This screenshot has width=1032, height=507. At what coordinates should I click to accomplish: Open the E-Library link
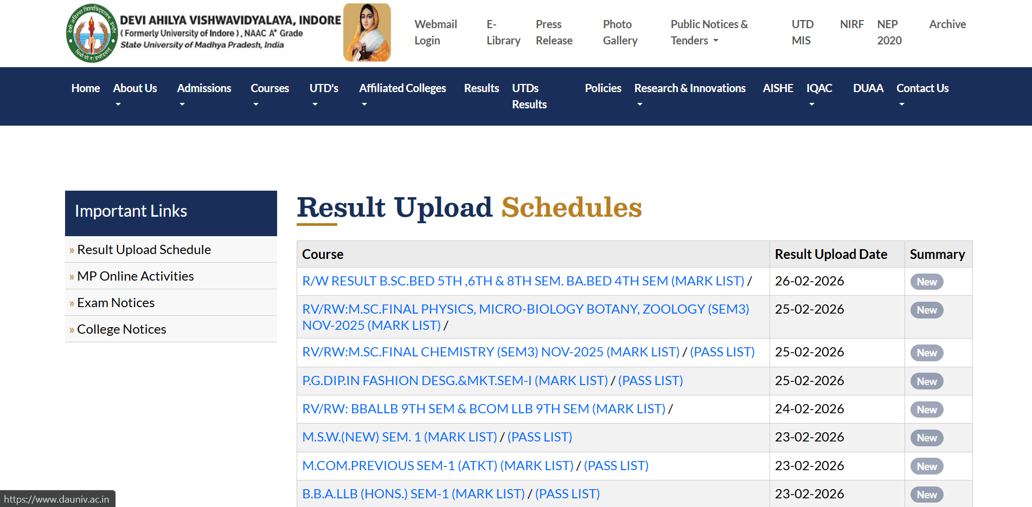pos(502,32)
